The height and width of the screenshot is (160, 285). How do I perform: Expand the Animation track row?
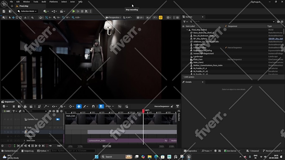click(x=25, y=141)
